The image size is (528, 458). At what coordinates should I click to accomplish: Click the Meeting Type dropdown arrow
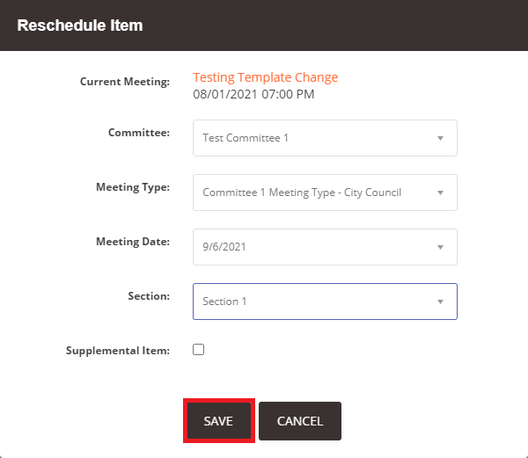[440, 193]
